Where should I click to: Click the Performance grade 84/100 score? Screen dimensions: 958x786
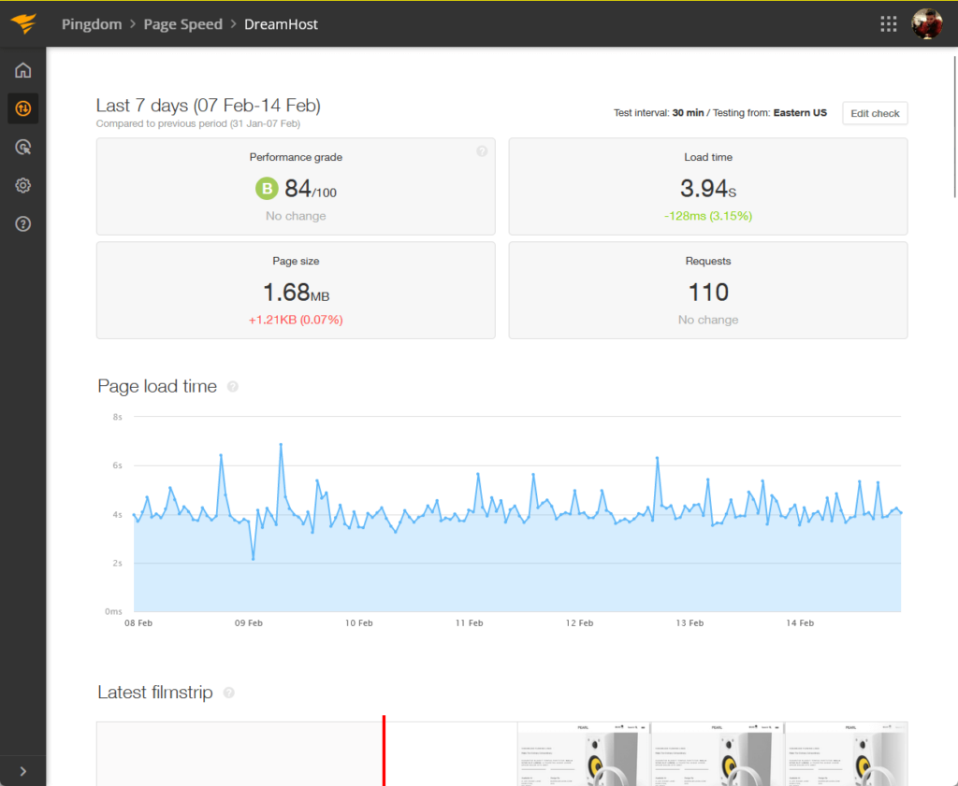311,189
